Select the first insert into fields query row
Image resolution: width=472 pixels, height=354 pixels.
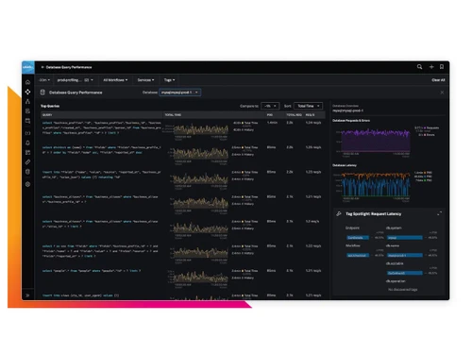(x=182, y=179)
